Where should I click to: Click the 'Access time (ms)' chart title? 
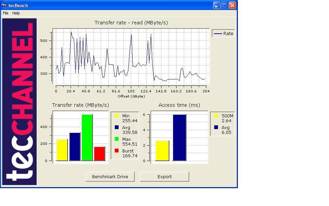179,105
